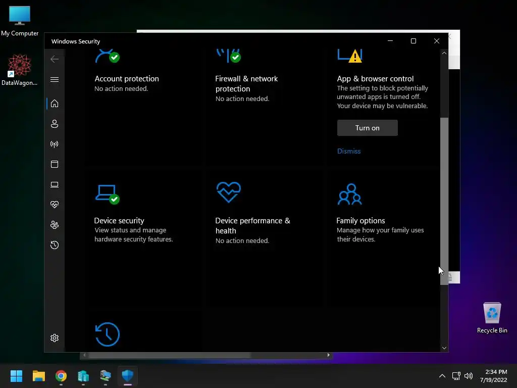Image resolution: width=517 pixels, height=388 pixels.
Task: Select the Home sidebar icon
Action: 55,104
